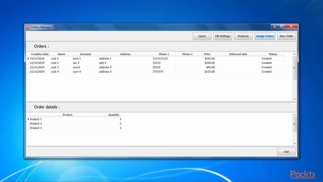
Task: Click Product column header in order details
Action: coord(68,115)
